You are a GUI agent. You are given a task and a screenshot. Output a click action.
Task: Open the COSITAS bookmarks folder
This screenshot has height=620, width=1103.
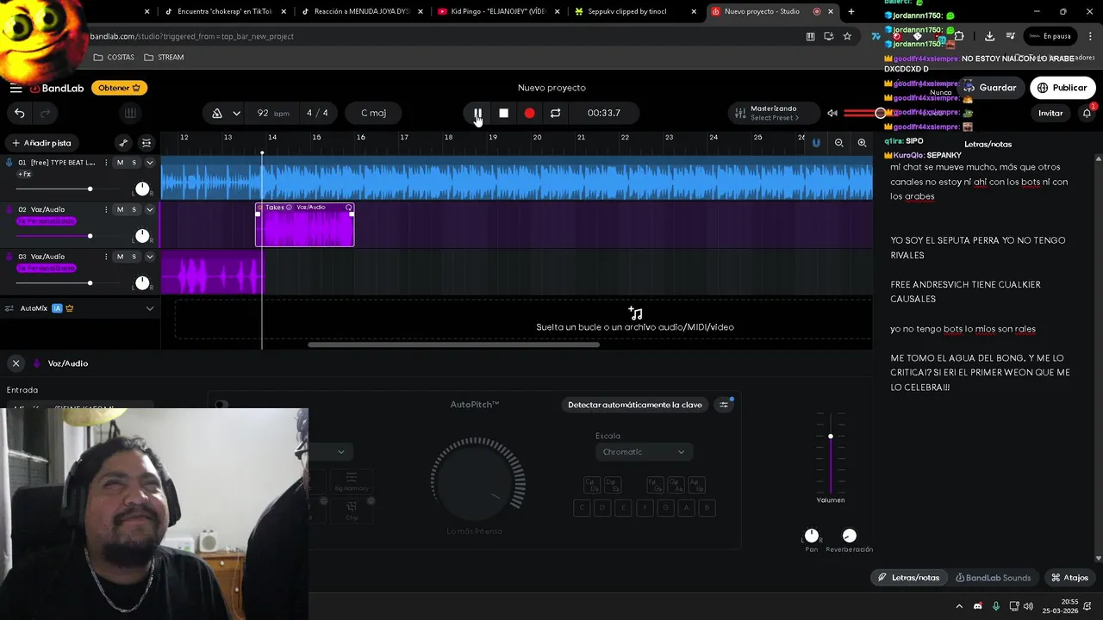point(114,57)
